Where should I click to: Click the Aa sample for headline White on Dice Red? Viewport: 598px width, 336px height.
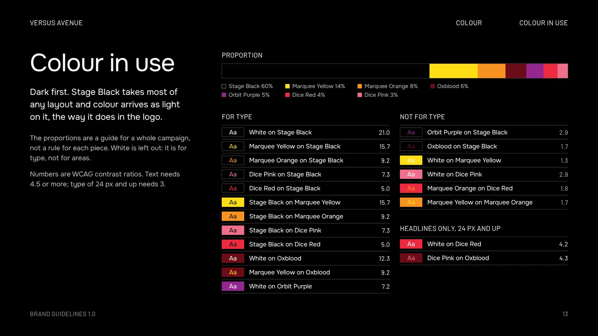click(x=411, y=244)
